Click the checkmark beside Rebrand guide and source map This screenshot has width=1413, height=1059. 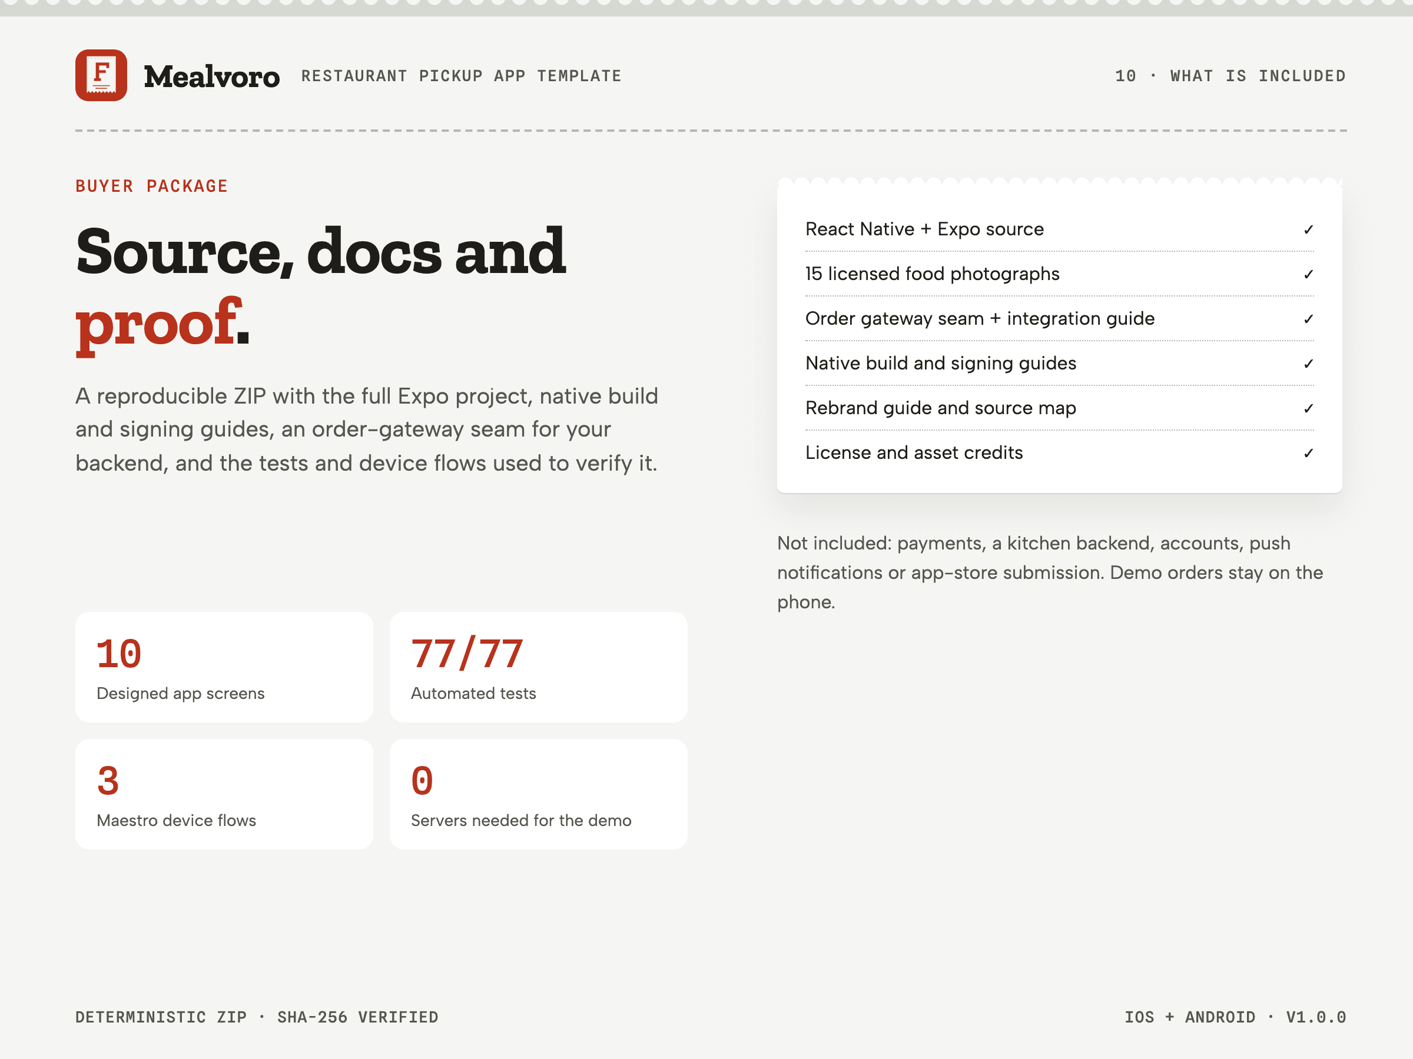1308,408
